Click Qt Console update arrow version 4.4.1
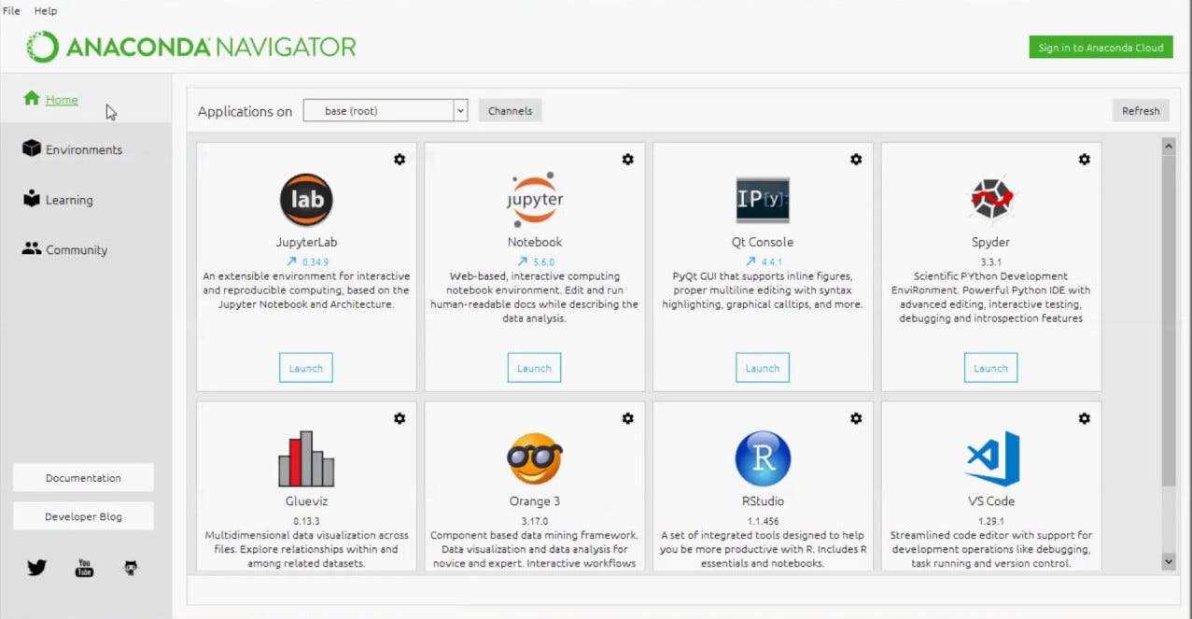The image size is (1192, 619). (x=763, y=262)
